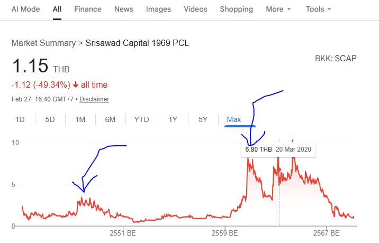379x243 pixels.
Task: Show the 1Y price chart
Action: click(173, 119)
